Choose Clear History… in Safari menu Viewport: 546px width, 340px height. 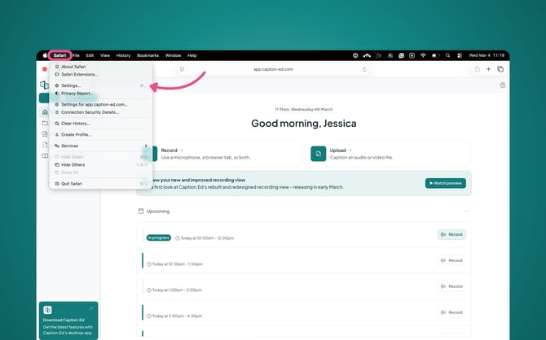coord(75,123)
